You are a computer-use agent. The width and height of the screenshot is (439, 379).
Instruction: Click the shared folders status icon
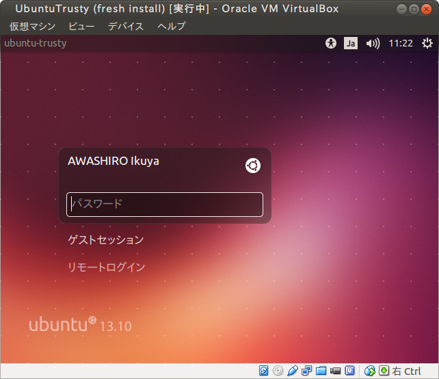(321, 371)
